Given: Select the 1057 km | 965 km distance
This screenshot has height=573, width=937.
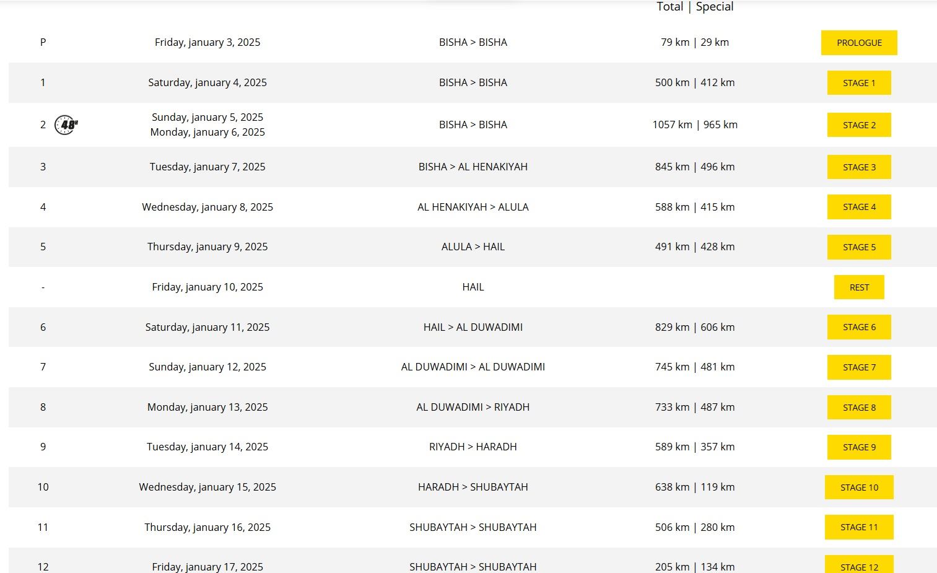Looking at the screenshot, I should click(x=695, y=125).
